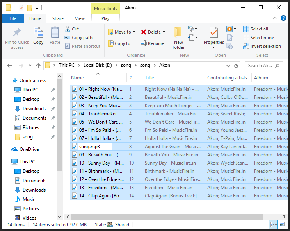Click navigation pane scroll up arrow
Image resolution: width=290 pixels, height=231 pixels.
(59, 76)
